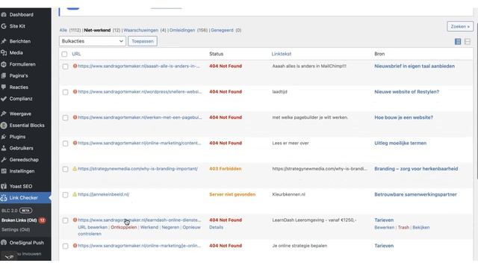Viewport: 478px width, 269px height.
Task: Open the Dashboard menu icon
Action: tap(4, 15)
